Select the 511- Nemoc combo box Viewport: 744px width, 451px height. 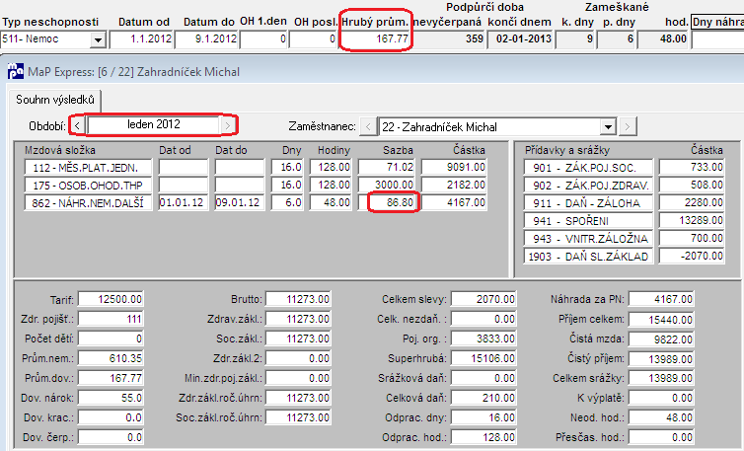[53, 39]
